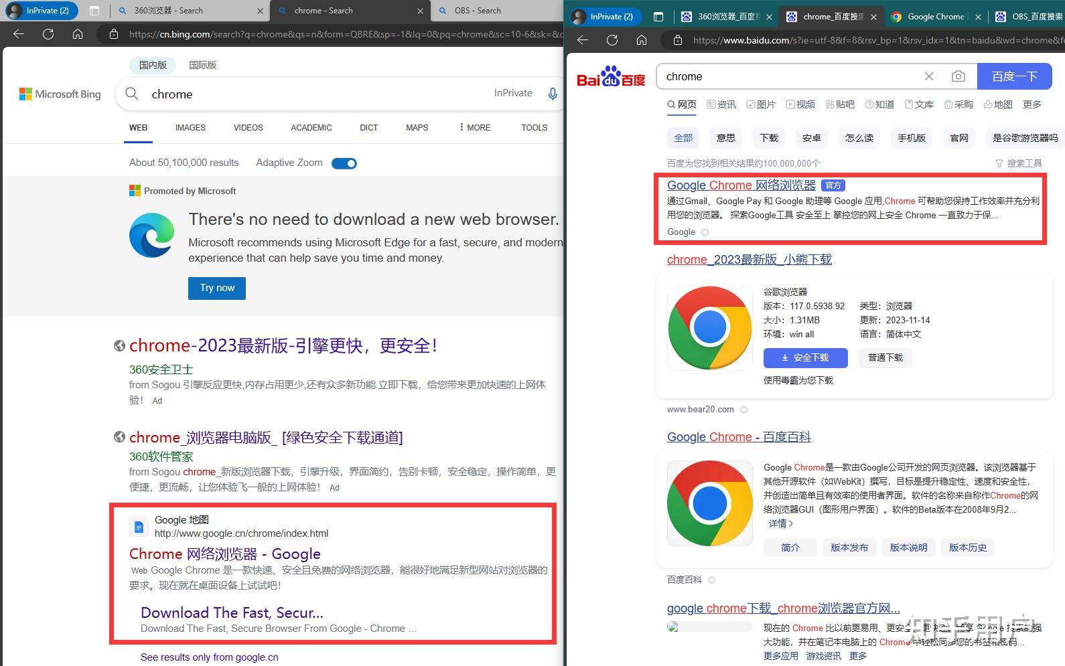This screenshot has width=1065, height=666.
Task: Expand Baidu 更多 categories
Action: click(1032, 104)
